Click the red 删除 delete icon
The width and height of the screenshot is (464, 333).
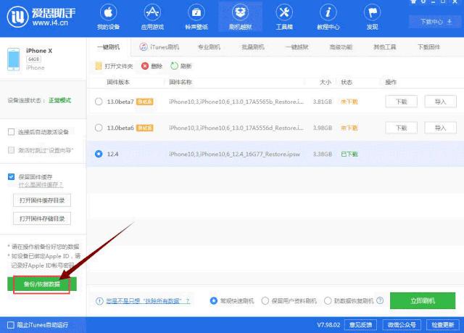coord(145,66)
